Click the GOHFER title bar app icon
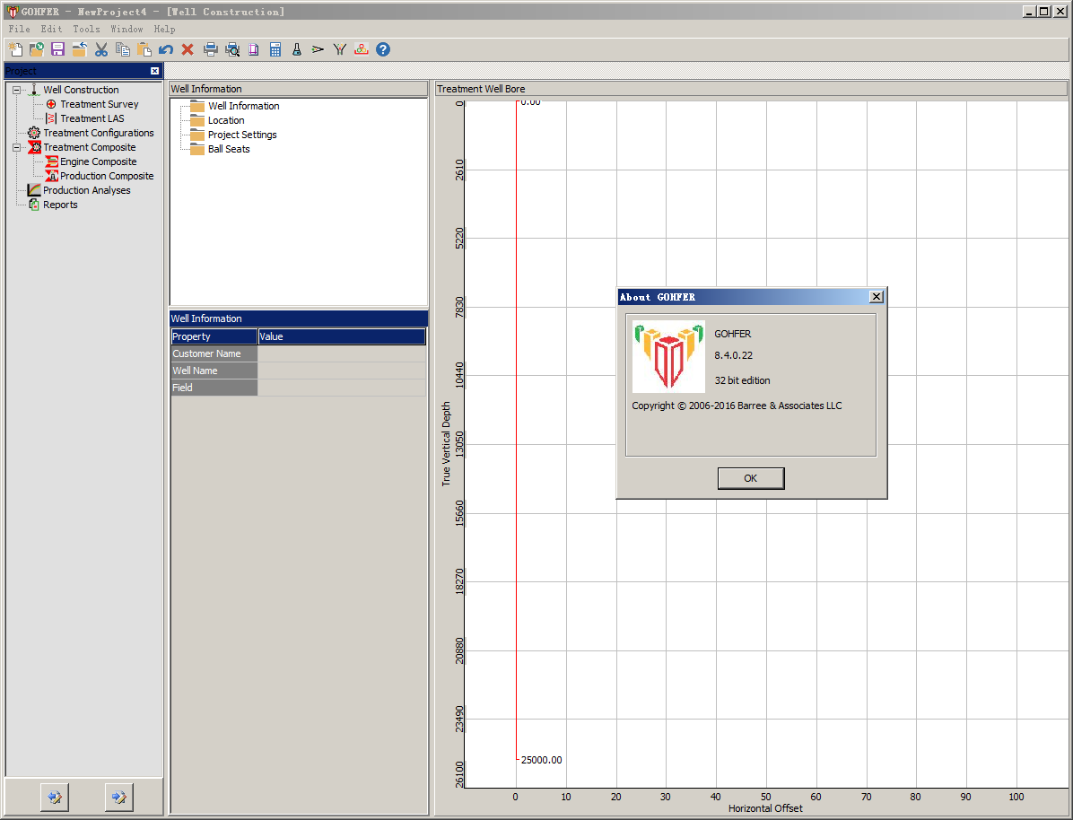This screenshot has height=820, width=1073. pos(13,12)
